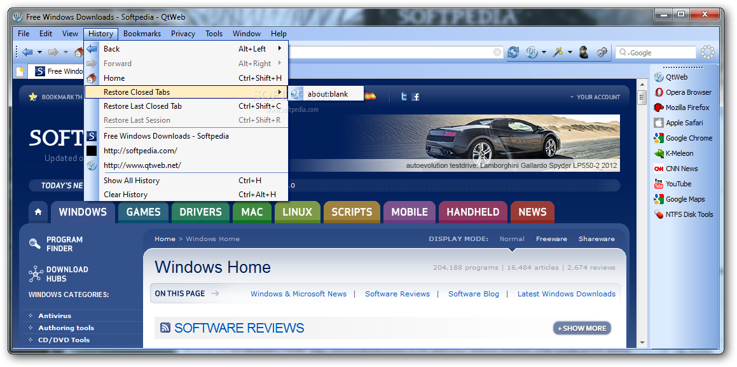Select Show All History
This screenshot has height=367, width=737.
(x=186, y=181)
